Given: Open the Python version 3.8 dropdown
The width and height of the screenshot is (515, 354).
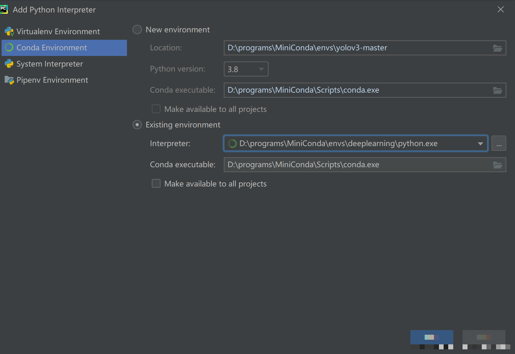Looking at the screenshot, I should point(246,69).
